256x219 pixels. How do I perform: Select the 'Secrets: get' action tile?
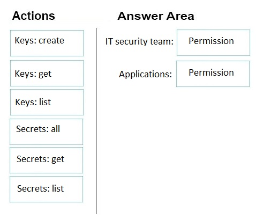click(47, 160)
